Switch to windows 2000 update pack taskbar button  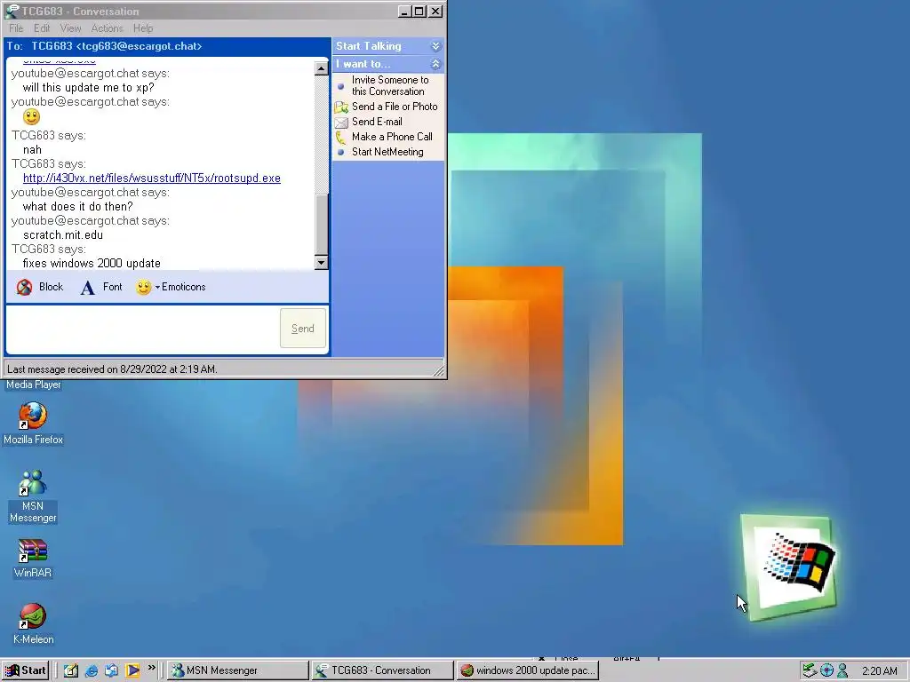(x=527, y=670)
